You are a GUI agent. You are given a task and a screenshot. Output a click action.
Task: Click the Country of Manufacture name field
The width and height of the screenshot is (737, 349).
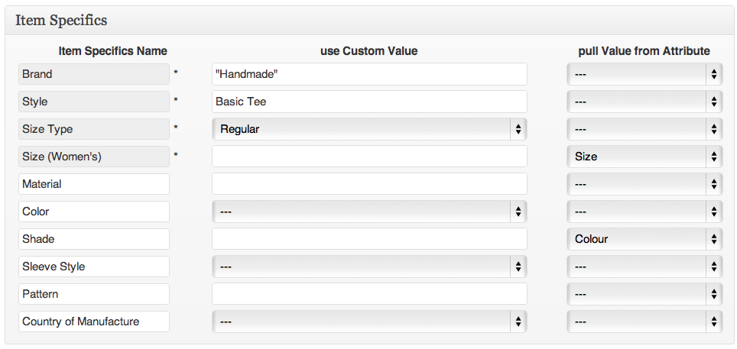coord(94,322)
